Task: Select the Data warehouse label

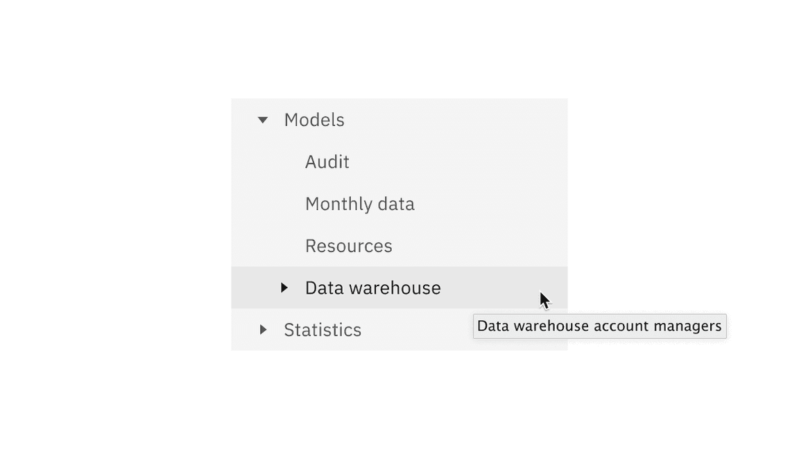Action: (x=373, y=288)
